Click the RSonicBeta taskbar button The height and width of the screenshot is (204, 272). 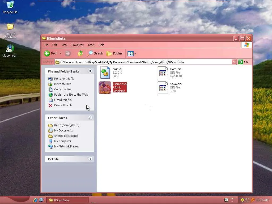[67, 200]
